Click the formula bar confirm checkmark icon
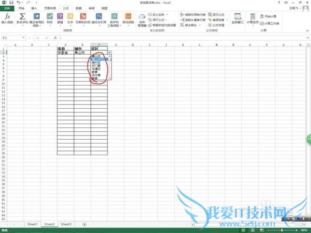 (47, 38)
